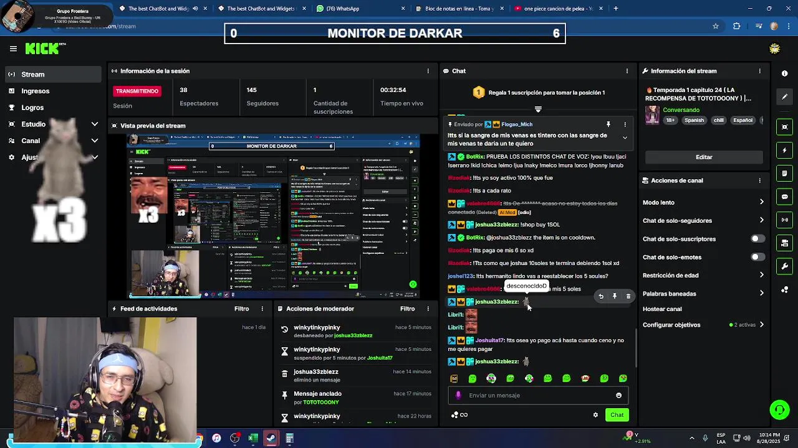Viewport: 798px width, 448px height.
Task: Open the info icon in right sidebar
Action: click(x=784, y=73)
